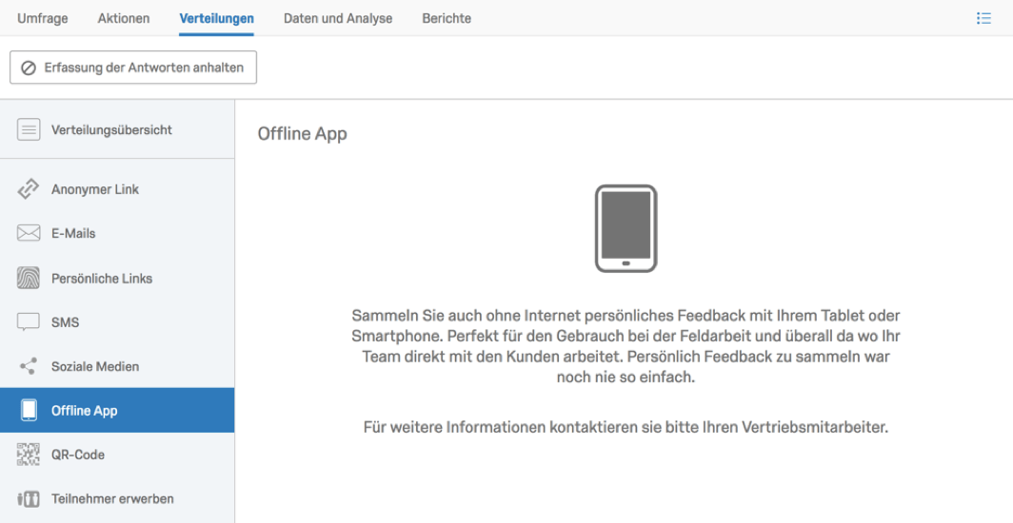Open the list menu icon at top right
This screenshot has height=523, width=1013.
pyautogui.click(x=983, y=19)
